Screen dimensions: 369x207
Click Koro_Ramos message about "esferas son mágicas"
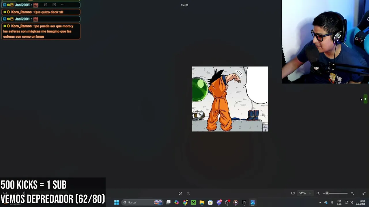[x=41, y=31]
